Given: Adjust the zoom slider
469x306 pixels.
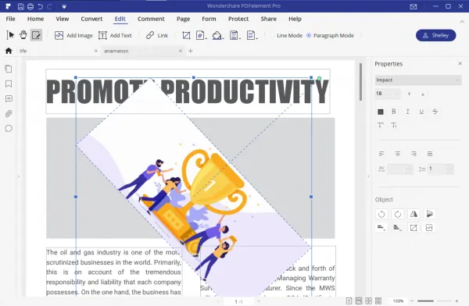Looking at the screenshot, I should (435, 301).
